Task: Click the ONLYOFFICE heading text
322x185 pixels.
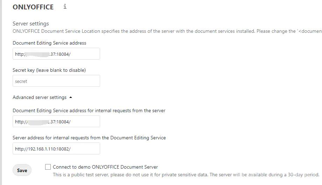Action: click(33, 7)
